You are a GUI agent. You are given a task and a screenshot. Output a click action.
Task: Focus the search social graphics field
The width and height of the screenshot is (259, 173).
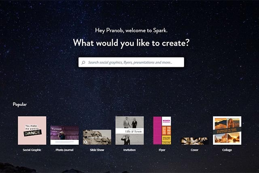pos(131,62)
